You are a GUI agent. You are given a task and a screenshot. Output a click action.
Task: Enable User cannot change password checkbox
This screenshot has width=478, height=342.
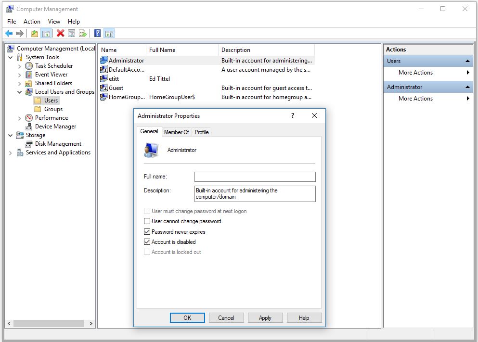[147, 221]
